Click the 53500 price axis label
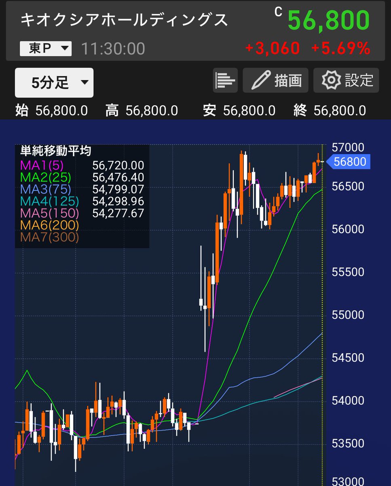The image size is (391, 486). click(348, 444)
